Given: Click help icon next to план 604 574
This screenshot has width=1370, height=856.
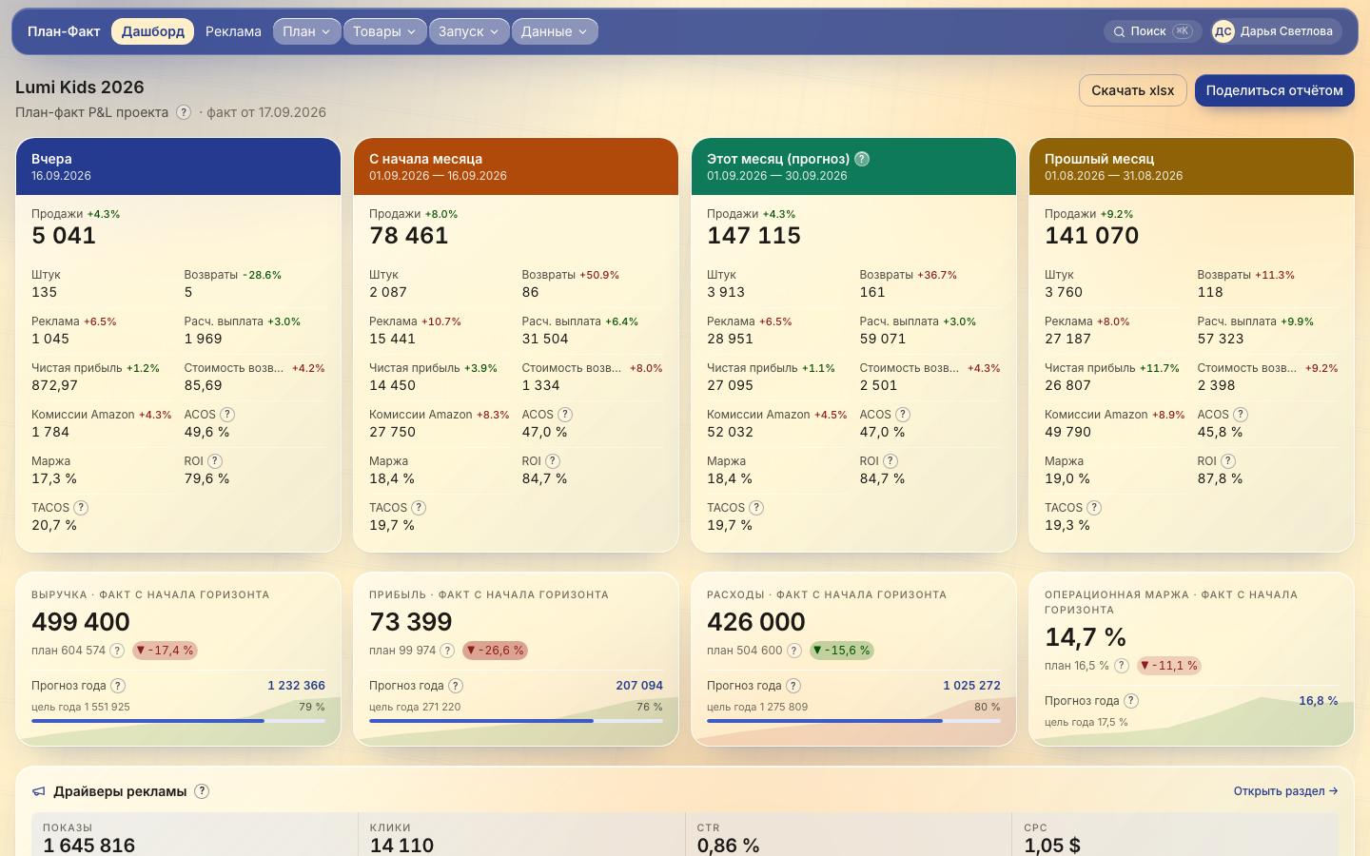Looking at the screenshot, I should [117, 651].
